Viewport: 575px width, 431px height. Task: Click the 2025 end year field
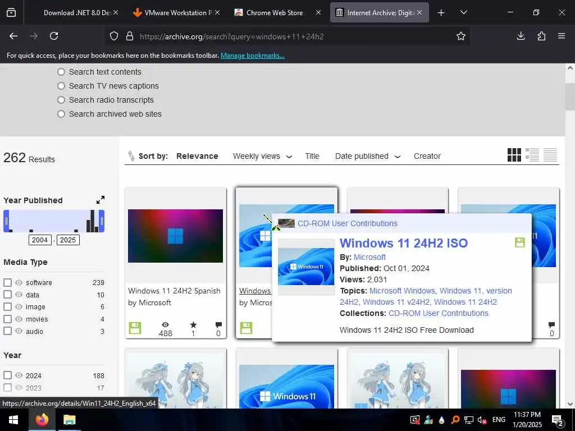[x=68, y=240]
